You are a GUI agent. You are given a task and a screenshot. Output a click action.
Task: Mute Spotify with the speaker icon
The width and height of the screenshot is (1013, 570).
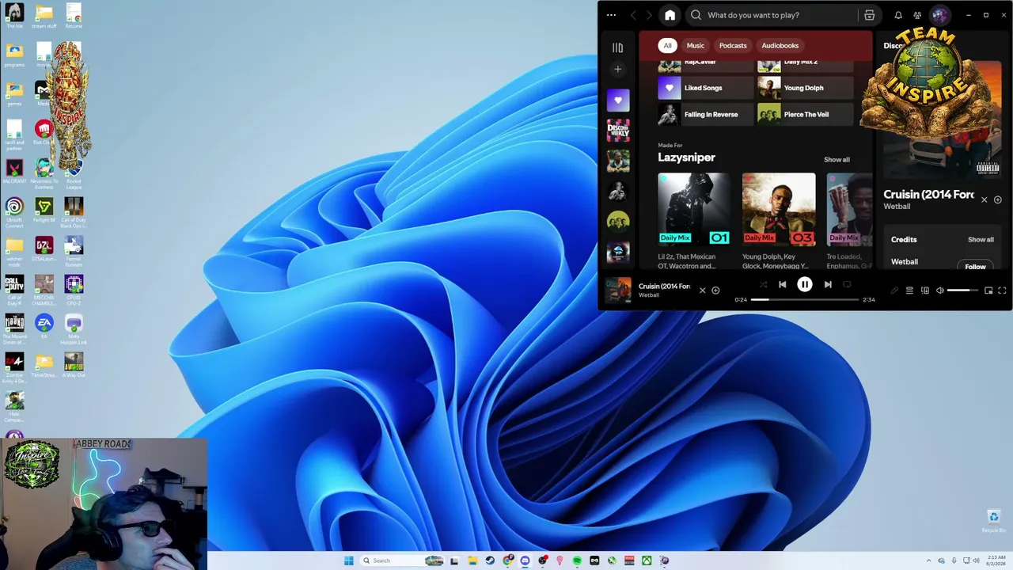[940, 291]
